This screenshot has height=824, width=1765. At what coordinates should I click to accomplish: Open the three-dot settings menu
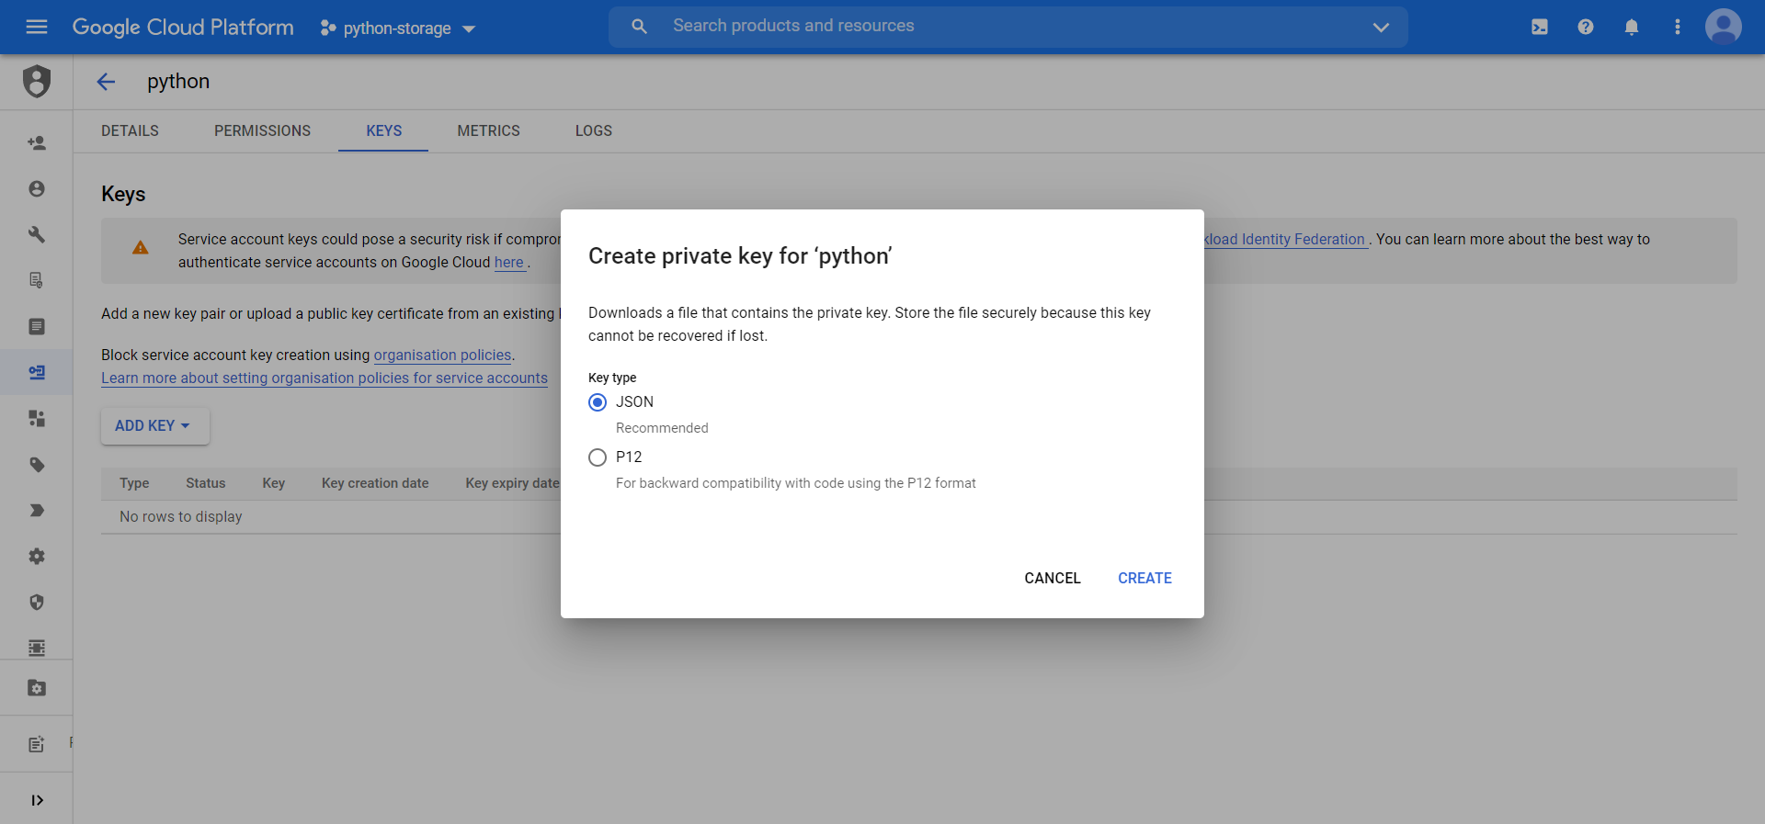tap(1678, 27)
